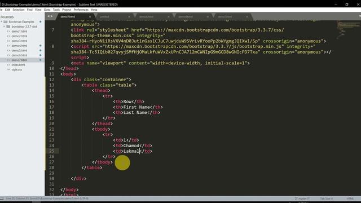Click the code file icon beside demo1.html

tap(8, 32)
